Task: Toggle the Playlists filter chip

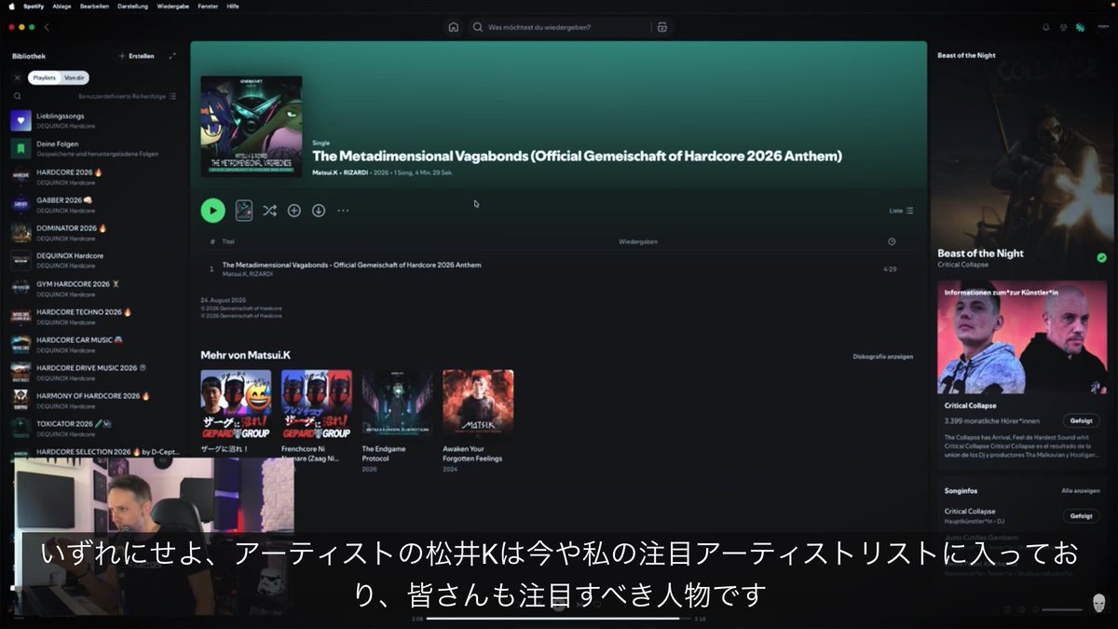Action: [x=44, y=77]
